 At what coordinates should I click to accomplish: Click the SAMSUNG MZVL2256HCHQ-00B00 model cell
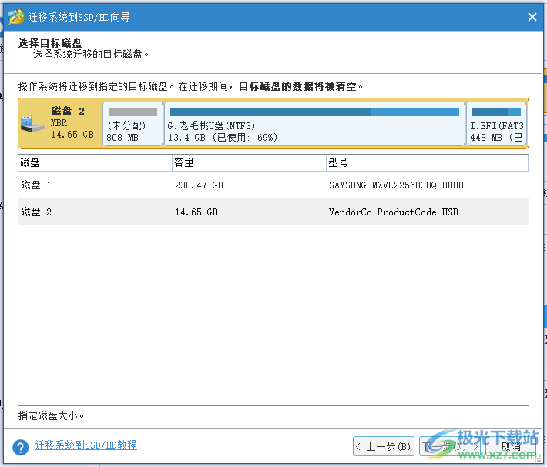coord(399,185)
